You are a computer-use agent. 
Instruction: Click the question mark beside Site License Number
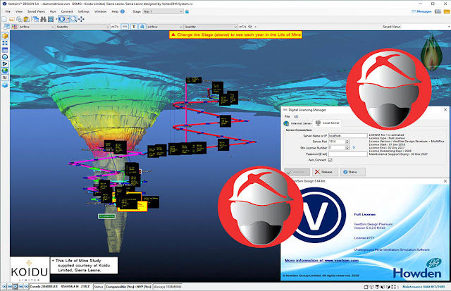click(x=354, y=148)
